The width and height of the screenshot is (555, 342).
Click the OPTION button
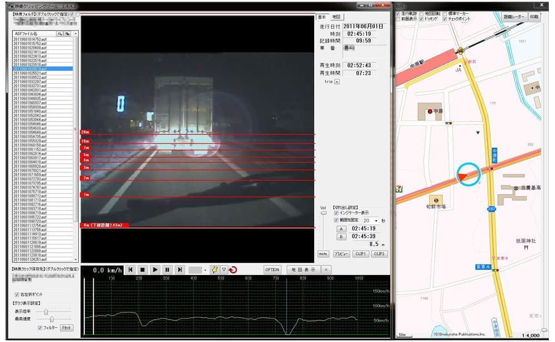272,269
